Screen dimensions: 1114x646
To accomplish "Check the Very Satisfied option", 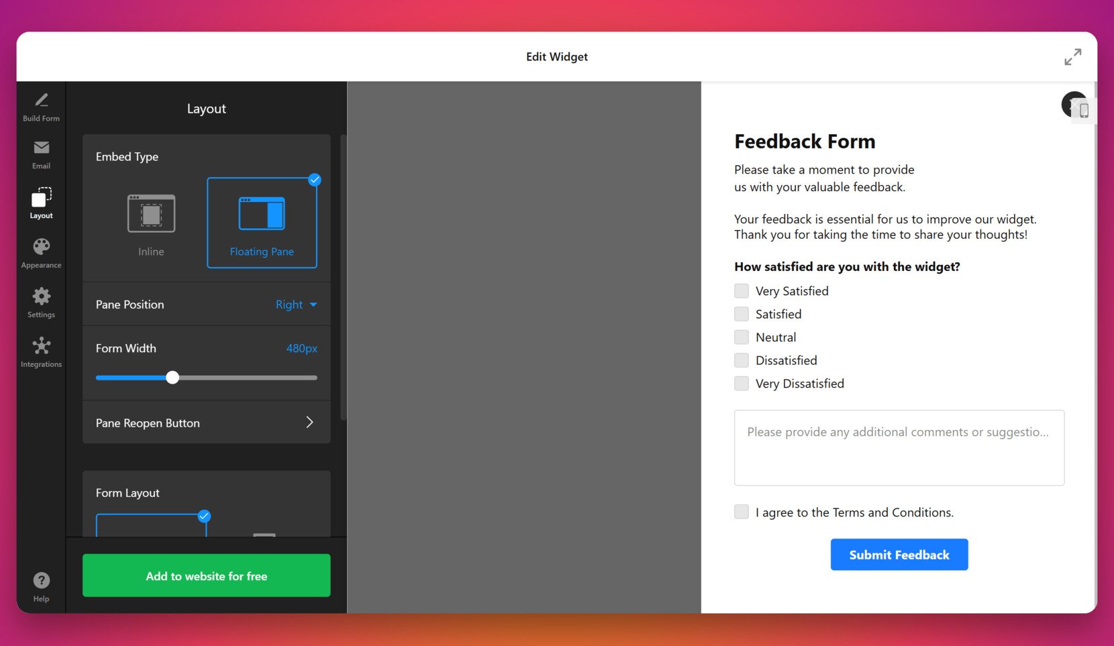I will click(x=742, y=291).
